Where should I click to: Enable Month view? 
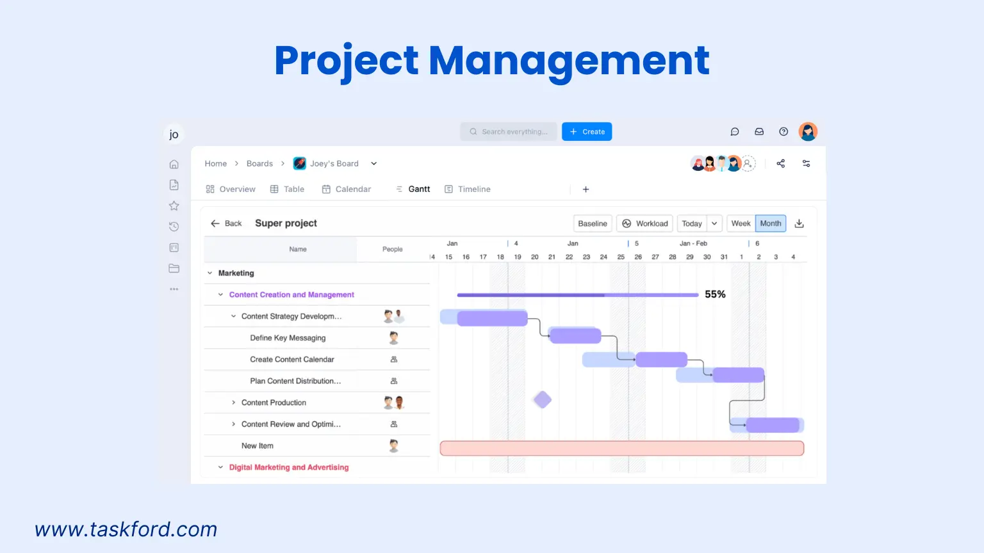[770, 223]
